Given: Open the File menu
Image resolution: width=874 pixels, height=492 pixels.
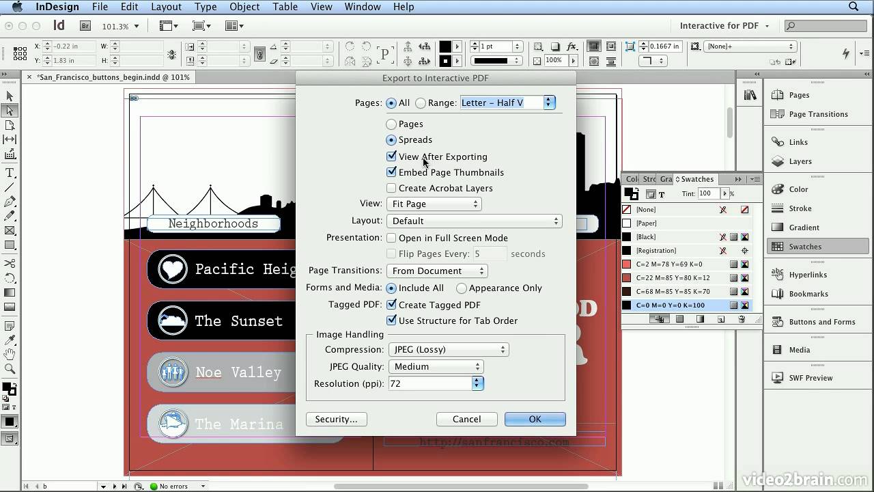Looking at the screenshot, I should 100,7.
